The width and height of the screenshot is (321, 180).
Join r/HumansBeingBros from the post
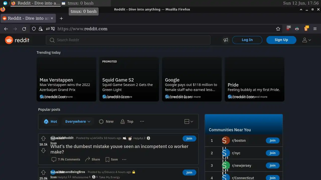point(189,172)
